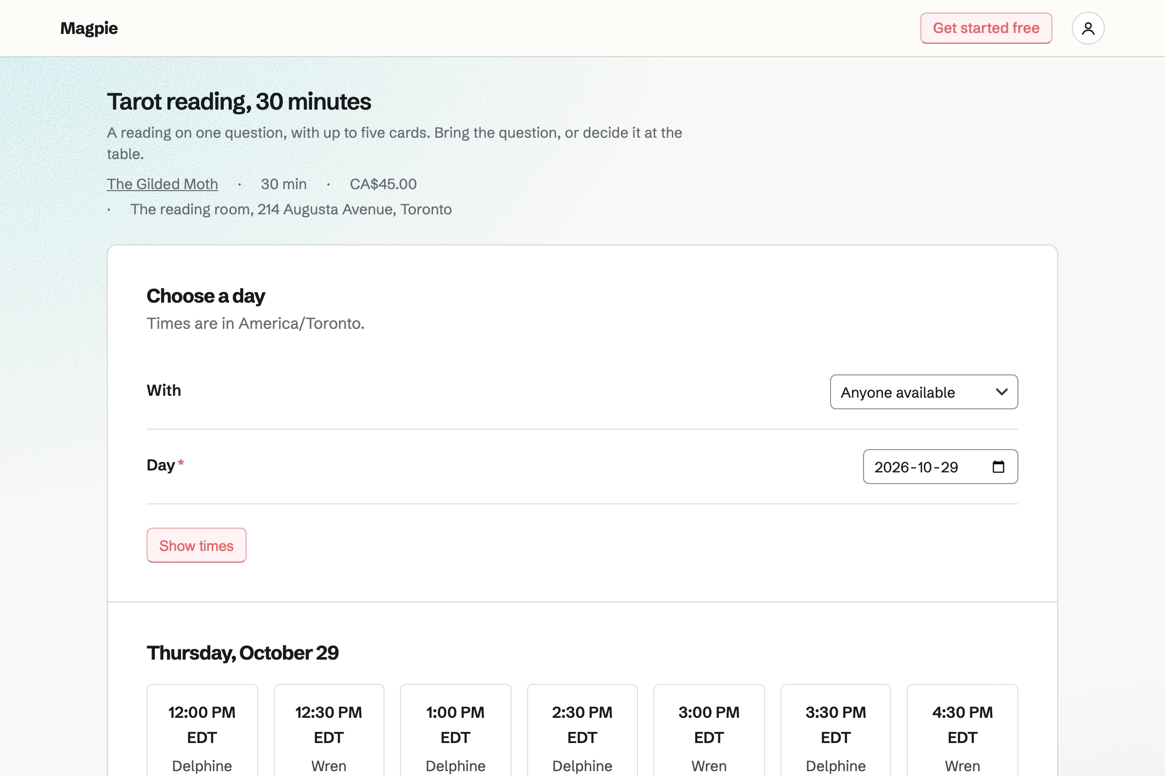Click the 'Day' required field label
Viewport: 1165px width, 776px height.
click(x=166, y=465)
